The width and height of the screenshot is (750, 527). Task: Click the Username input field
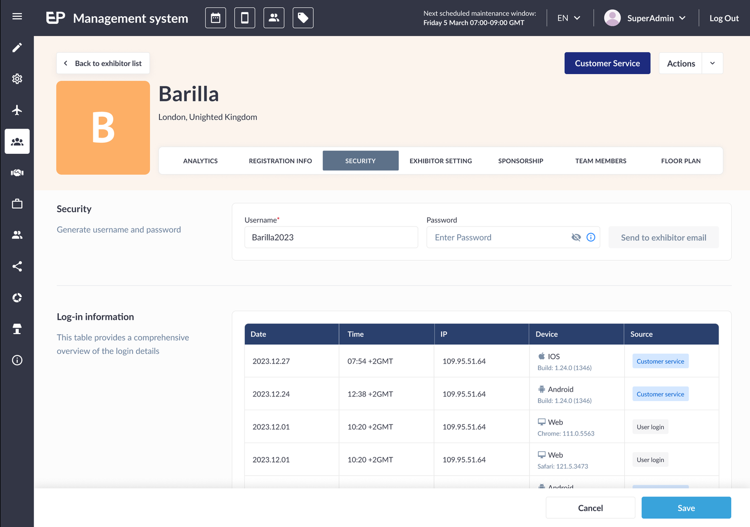click(x=331, y=237)
